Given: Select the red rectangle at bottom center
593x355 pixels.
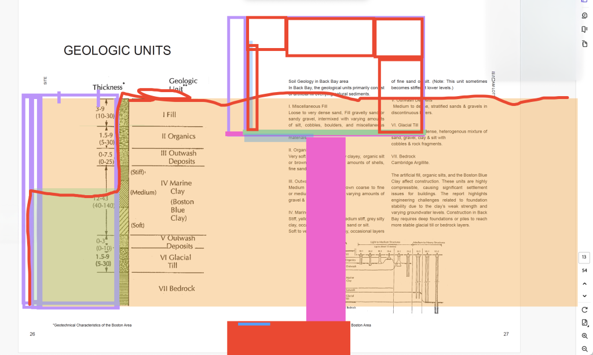Looking at the screenshot, I should pyautogui.click(x=288, y=339).
